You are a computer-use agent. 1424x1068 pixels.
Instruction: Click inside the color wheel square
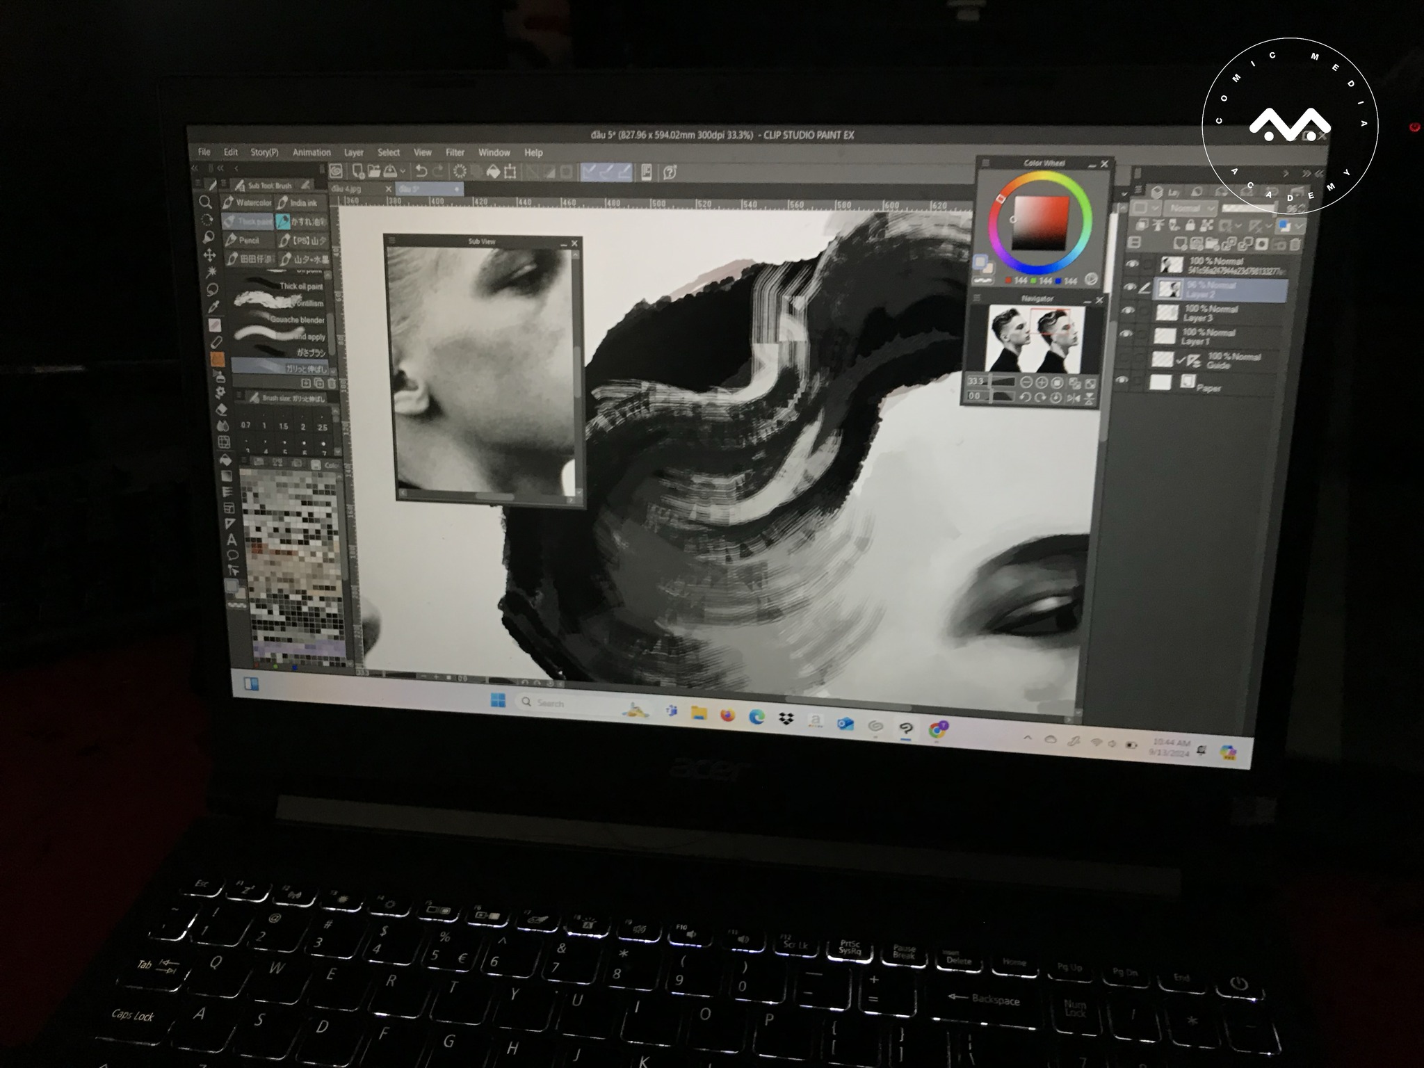1039,222
